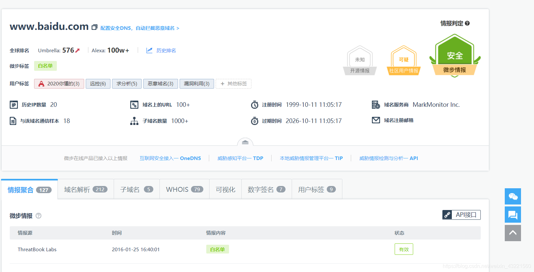The image size is (534, 272).
Task: Open the 历史排名 link
Action: 166,50
